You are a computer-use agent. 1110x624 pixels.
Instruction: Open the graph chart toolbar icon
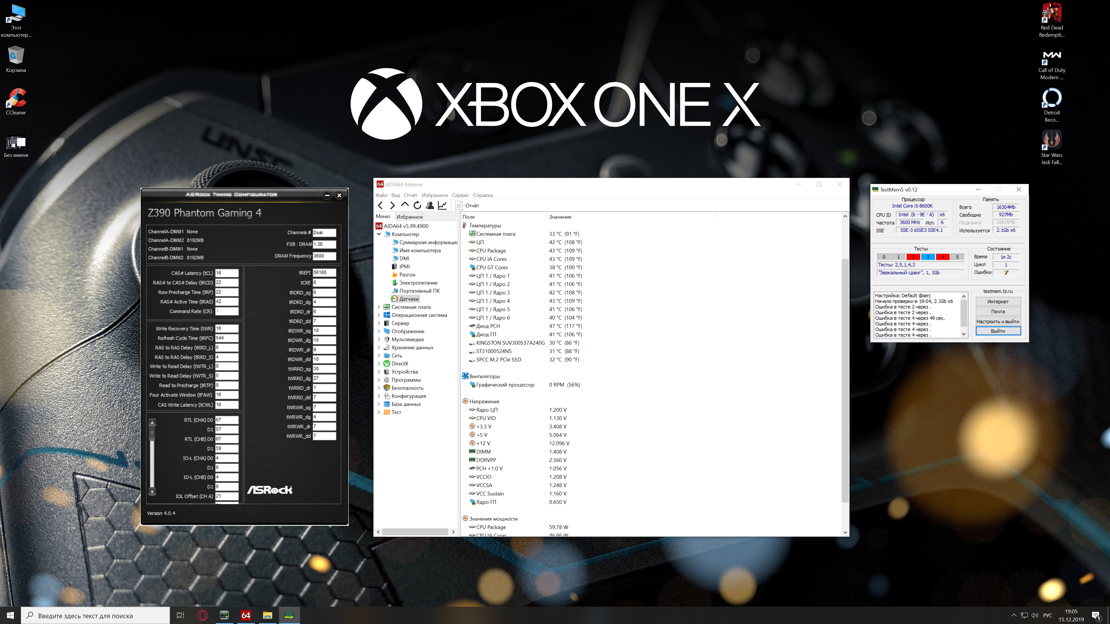coord(442,205)
